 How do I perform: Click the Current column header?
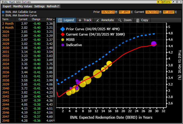(23, 19)
